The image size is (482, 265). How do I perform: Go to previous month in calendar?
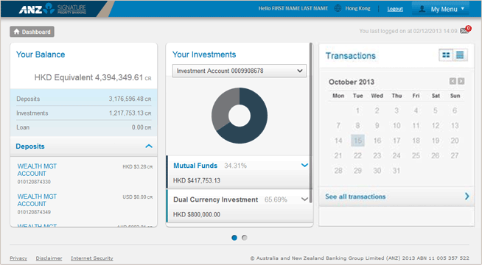pyautogui.click(x=453, y=81)
